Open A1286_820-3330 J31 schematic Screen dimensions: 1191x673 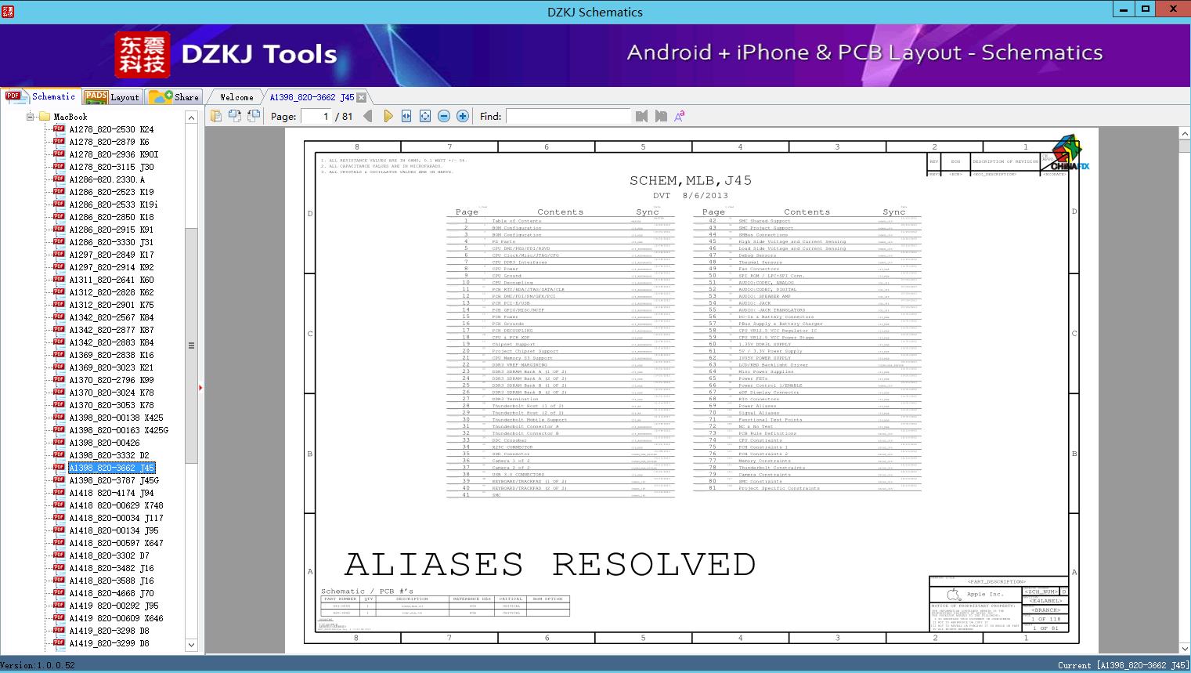pyautogui.click(x=111, y=242)
